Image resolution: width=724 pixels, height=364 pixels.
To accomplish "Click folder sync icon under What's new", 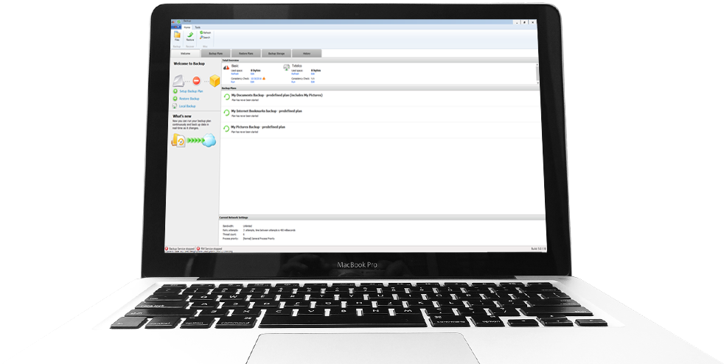I will click(178, 140).
